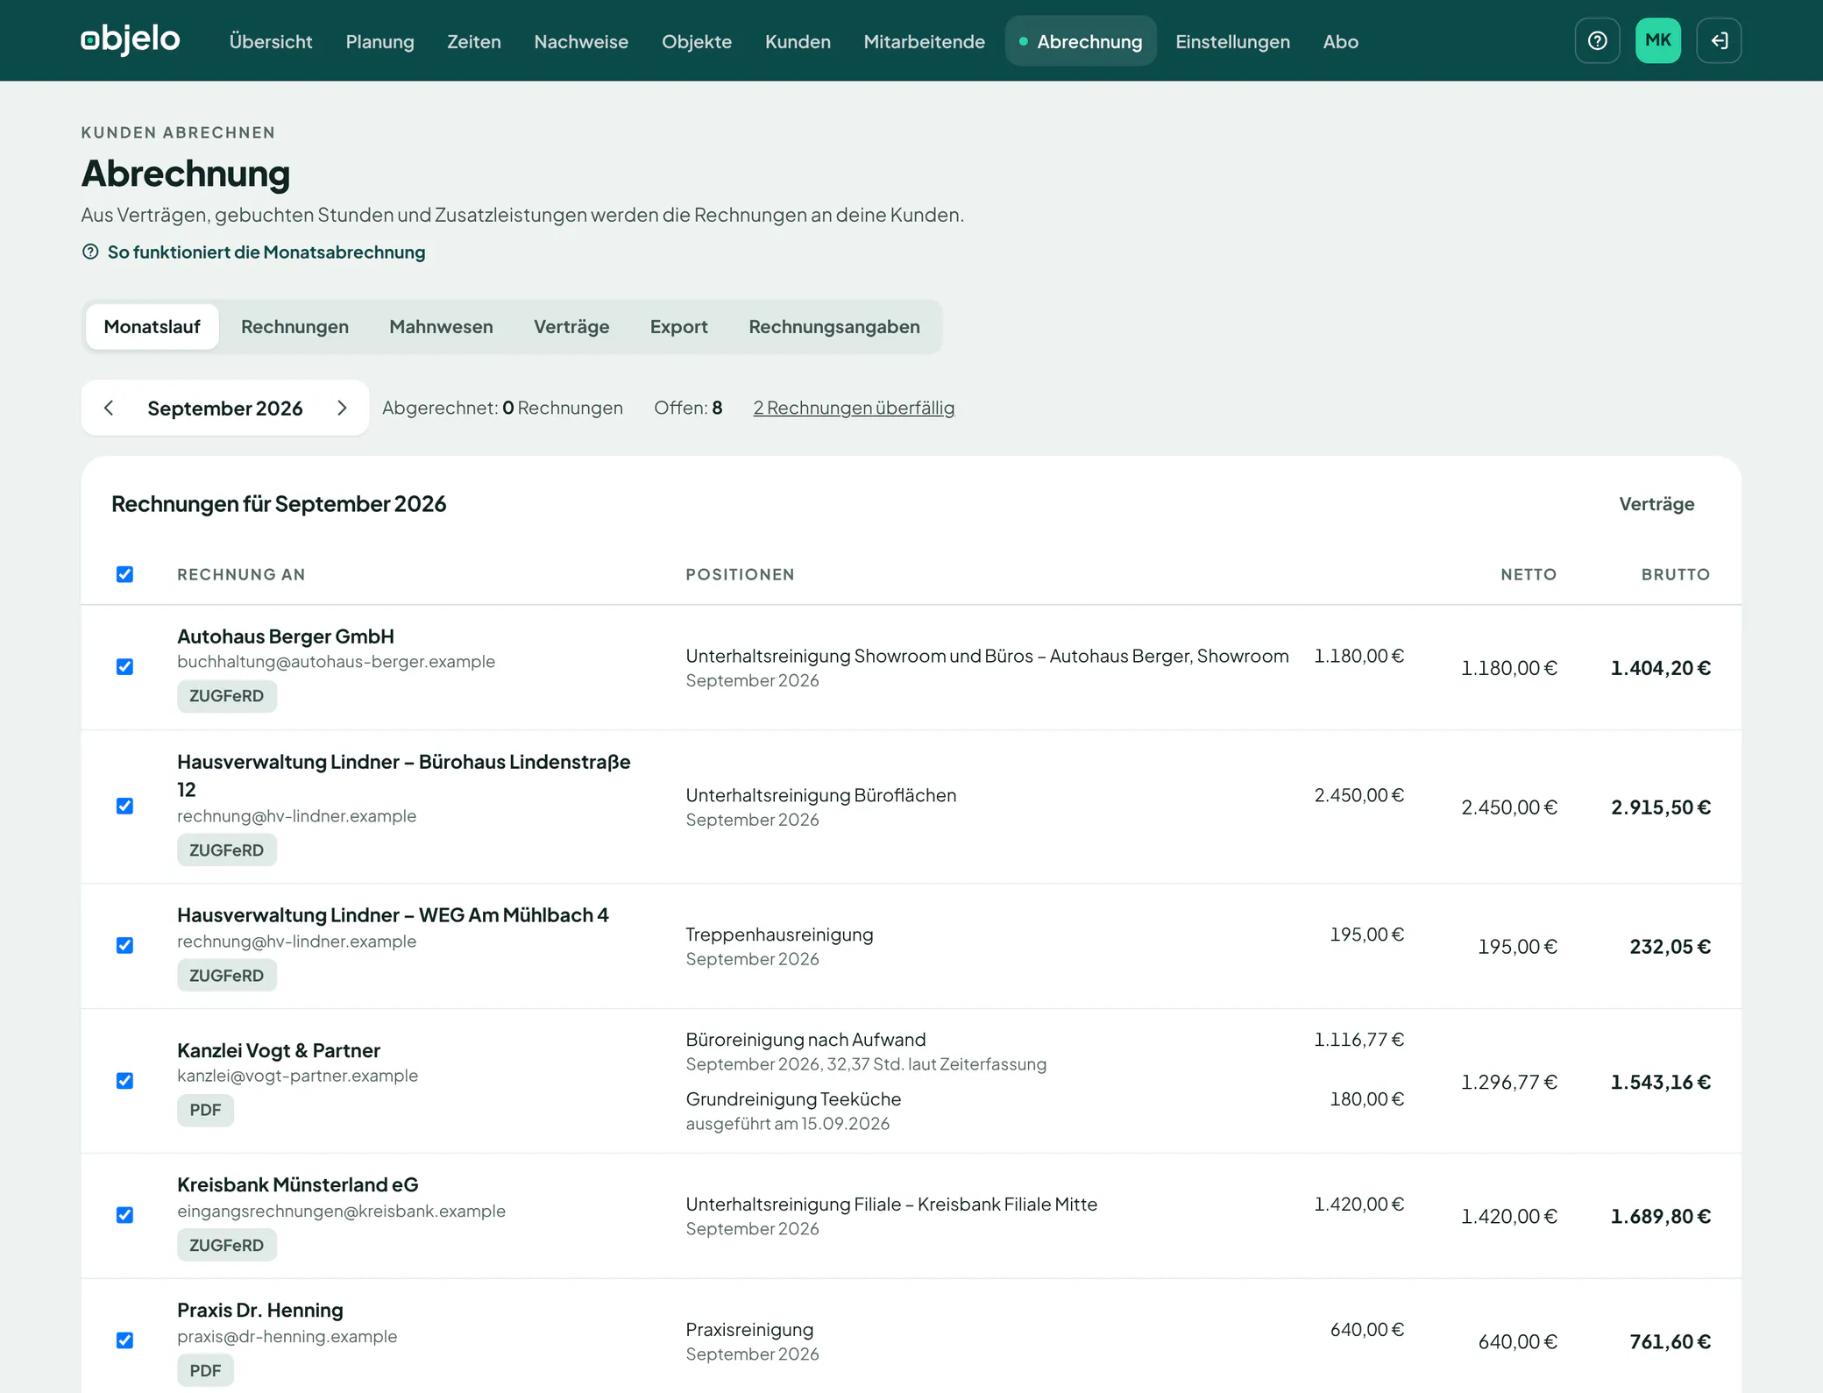This screenshot has width=1823, height=1393.
Task: Open the Einstellungen navigation item
Action: click(1232, 41)
